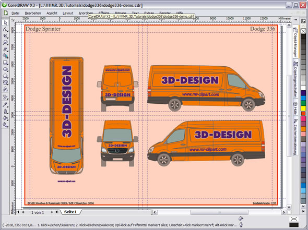Add a page after with right plus button
Screen dimensions: 308x230
click(52, 212)
